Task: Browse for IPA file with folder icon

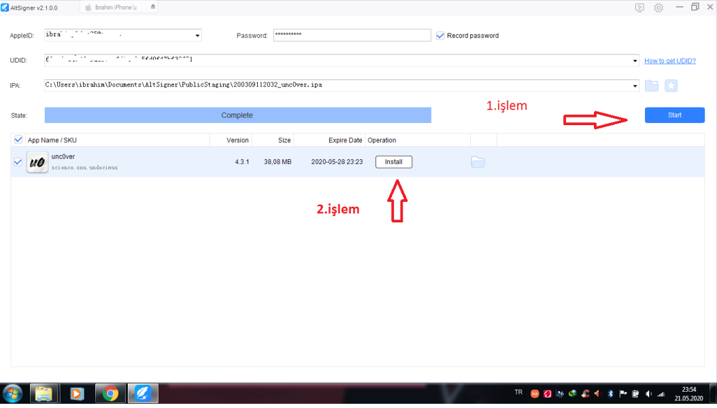Action: click(652, 86)
